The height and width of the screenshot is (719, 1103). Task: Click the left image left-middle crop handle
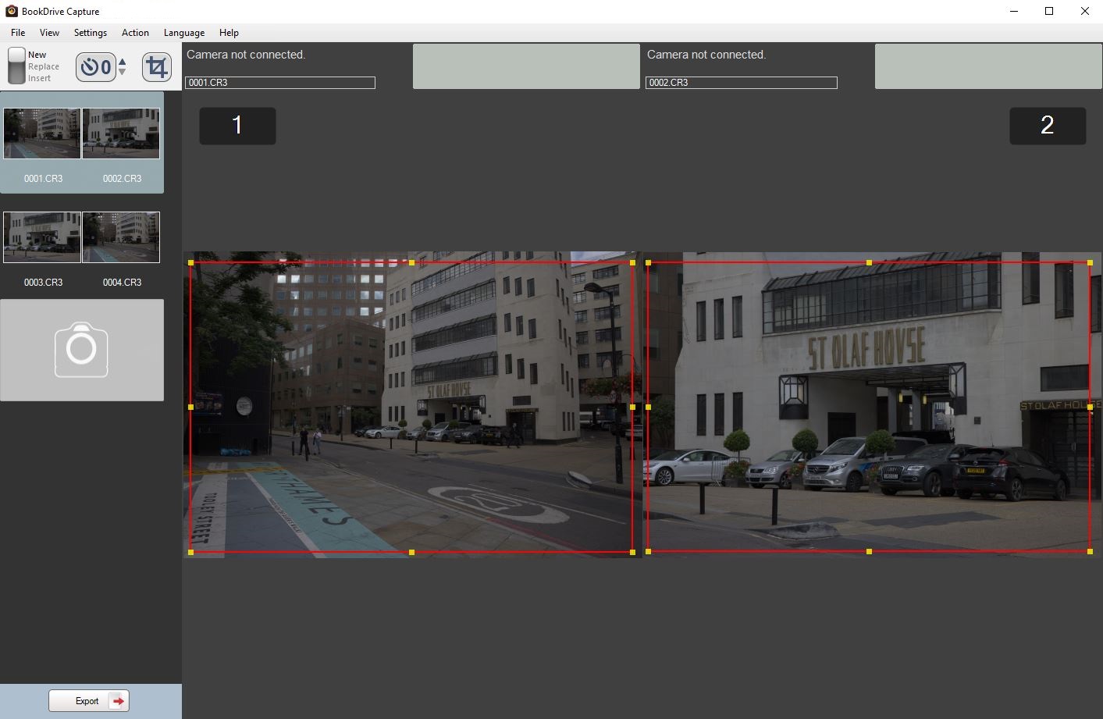point(190,408)
